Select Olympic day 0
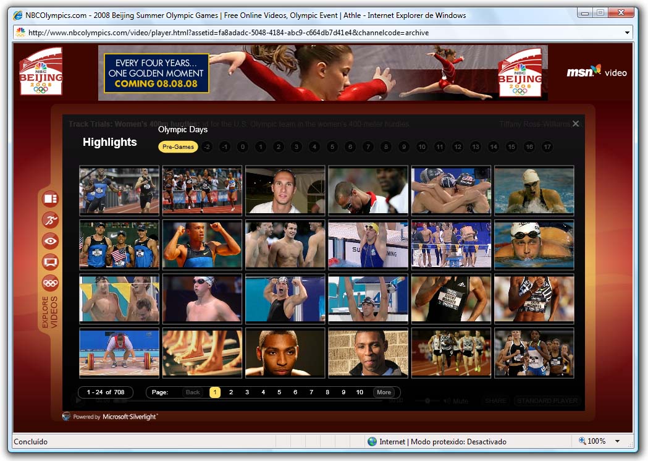The height and width of the screenshot is (461, 648). point(243,147)
